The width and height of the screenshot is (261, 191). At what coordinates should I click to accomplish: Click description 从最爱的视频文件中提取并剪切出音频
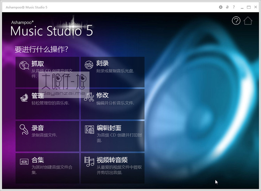(119, 170)
